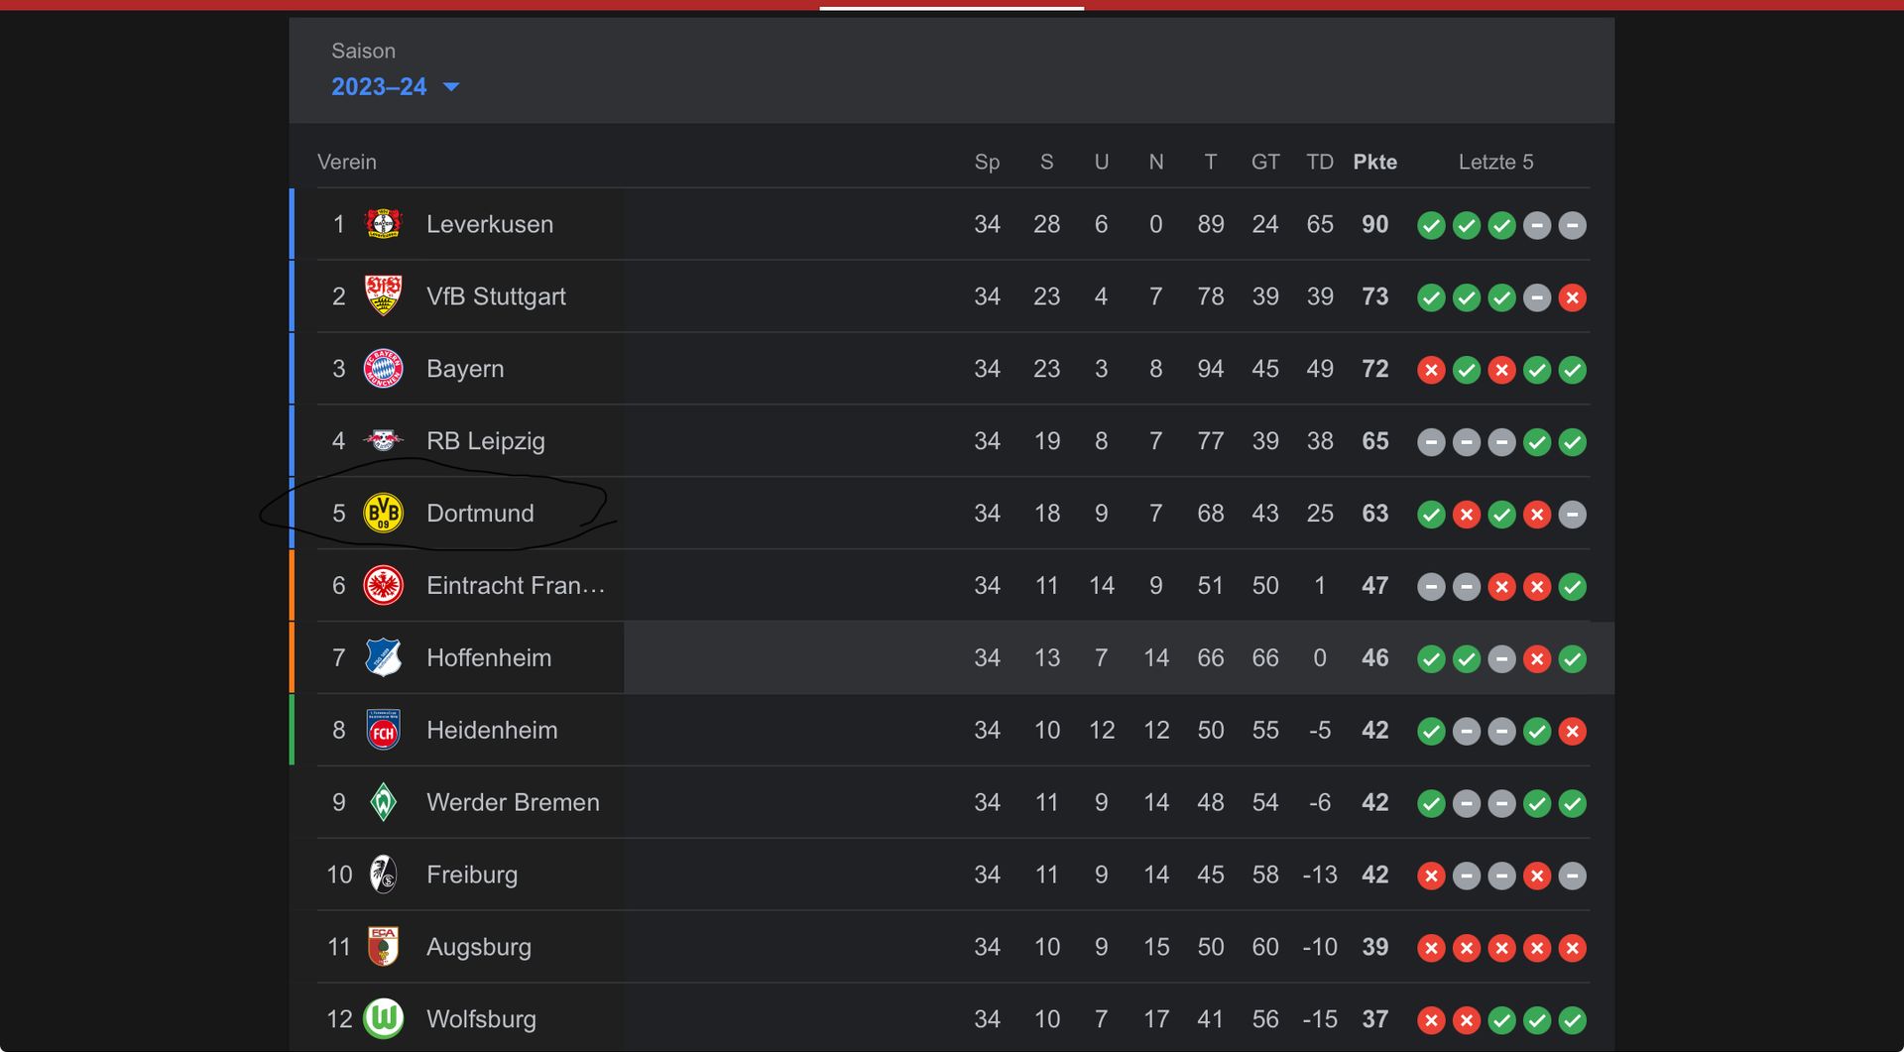The image size is (1904, 1052).
Task: Click the Pkte column header
Action: tap(1374, 162)
